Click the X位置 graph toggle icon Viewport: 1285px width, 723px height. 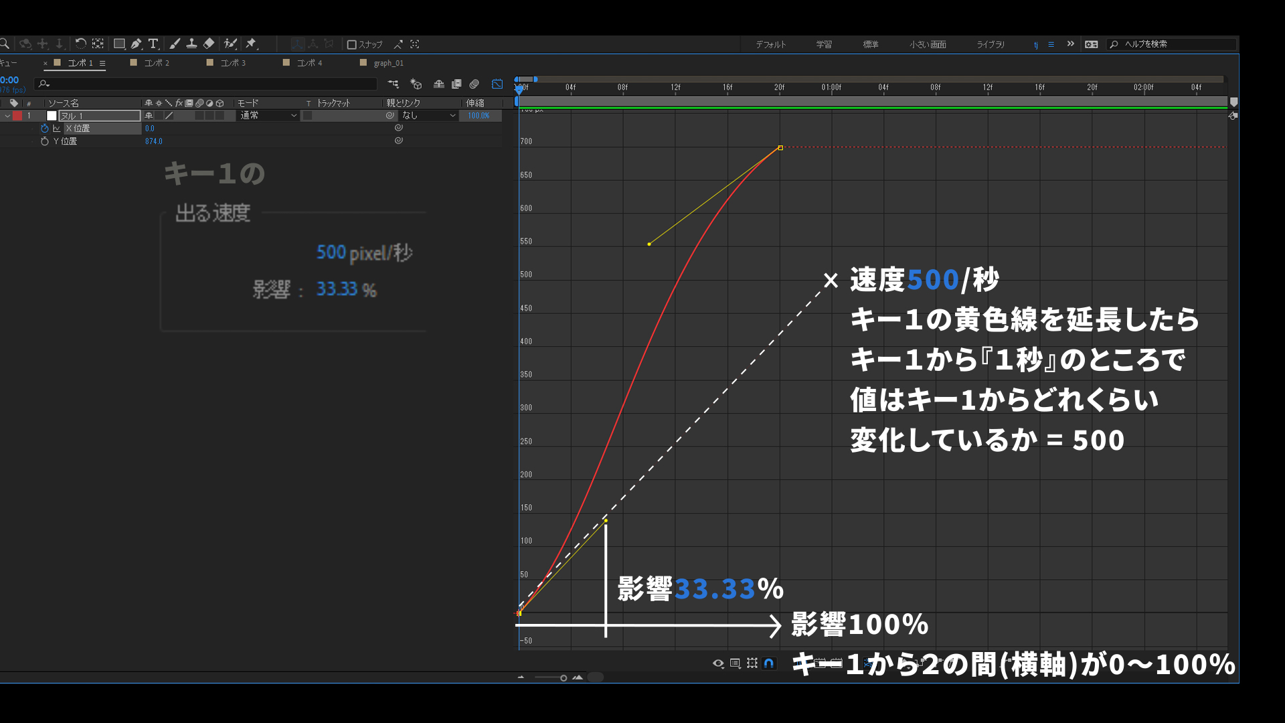point(57,129)
